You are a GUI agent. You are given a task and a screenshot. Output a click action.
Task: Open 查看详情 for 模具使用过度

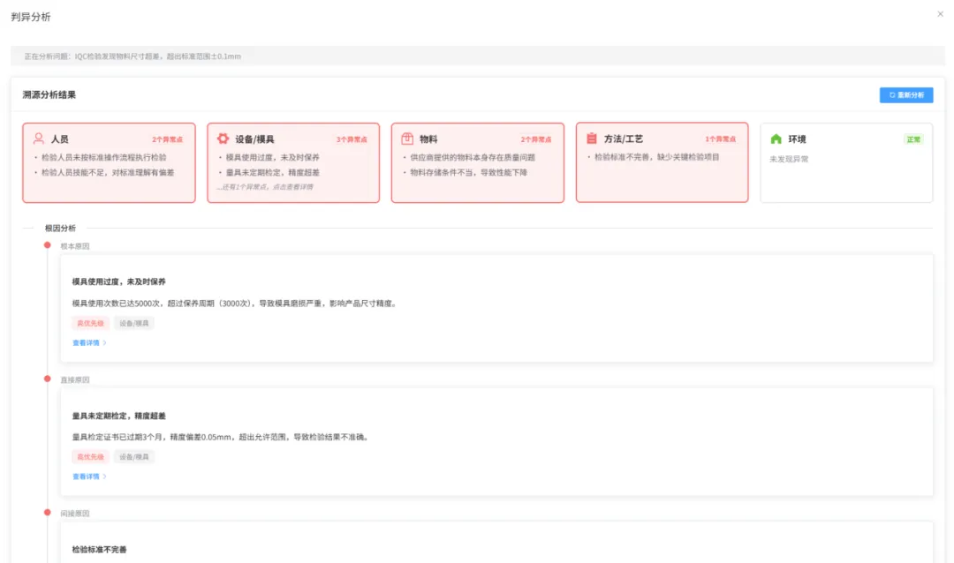pos(89,342)
